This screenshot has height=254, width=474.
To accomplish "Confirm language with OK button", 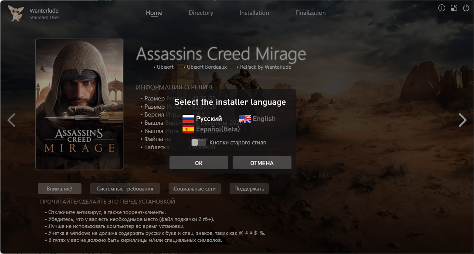I will [199, 163].
